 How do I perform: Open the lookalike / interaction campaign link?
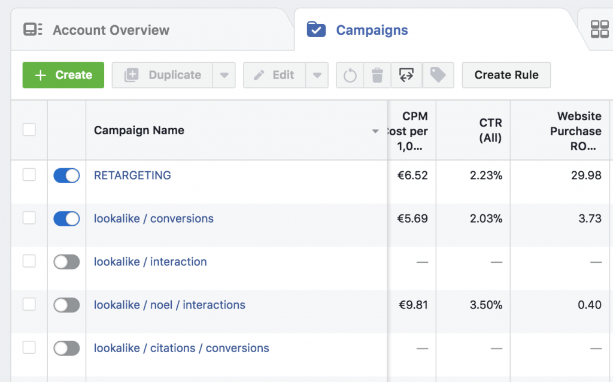point(150,262)
